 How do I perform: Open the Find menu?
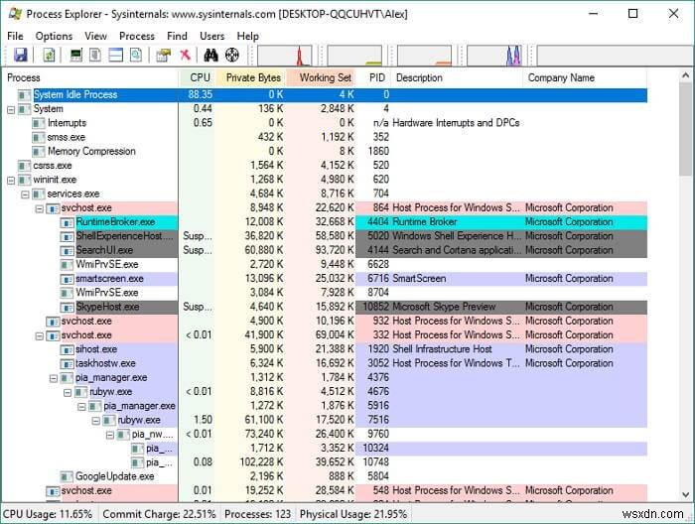[x=177, y=36]
